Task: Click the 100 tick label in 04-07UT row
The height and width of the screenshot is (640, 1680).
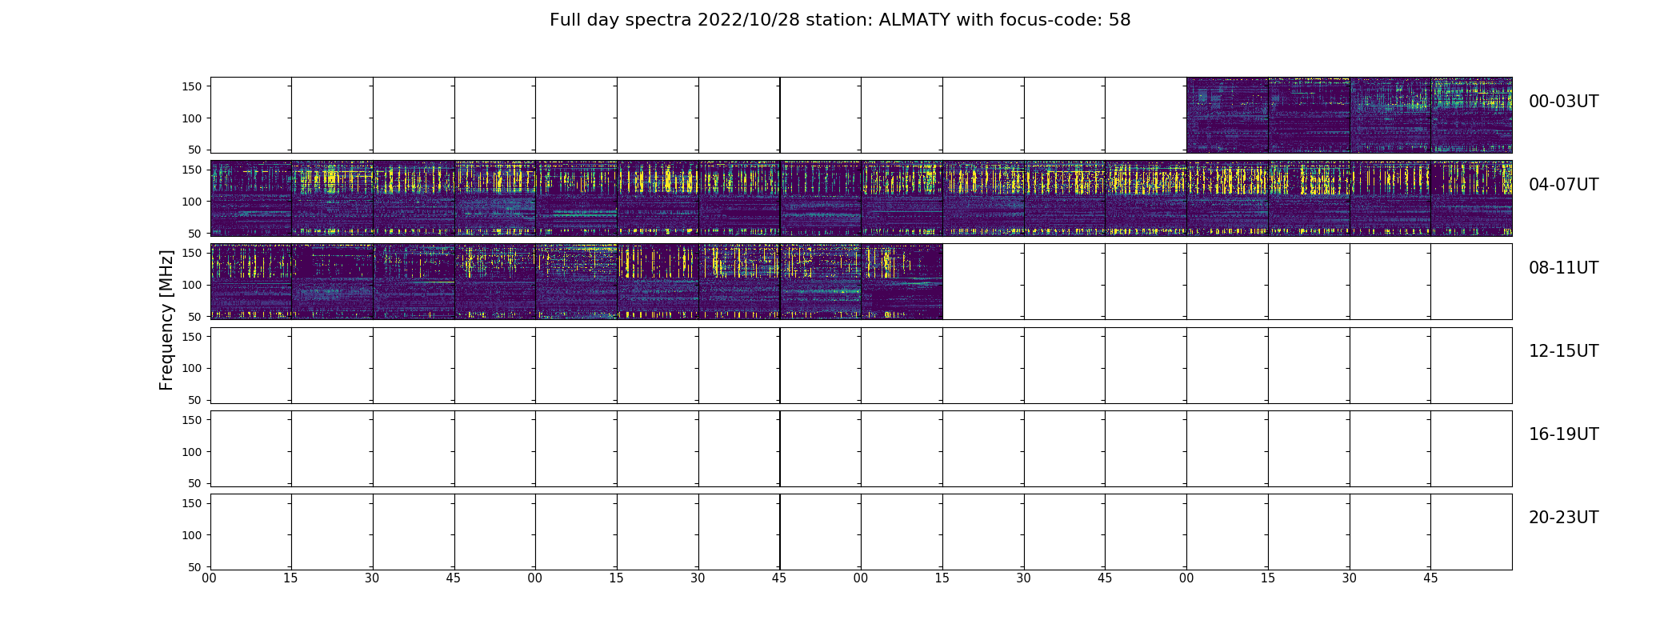Action: (x=193, y=202)
